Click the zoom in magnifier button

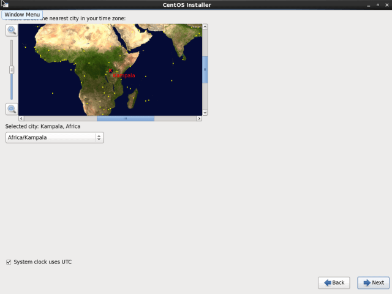11,30
